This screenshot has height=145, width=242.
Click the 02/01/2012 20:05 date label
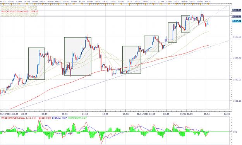point(146,114)
